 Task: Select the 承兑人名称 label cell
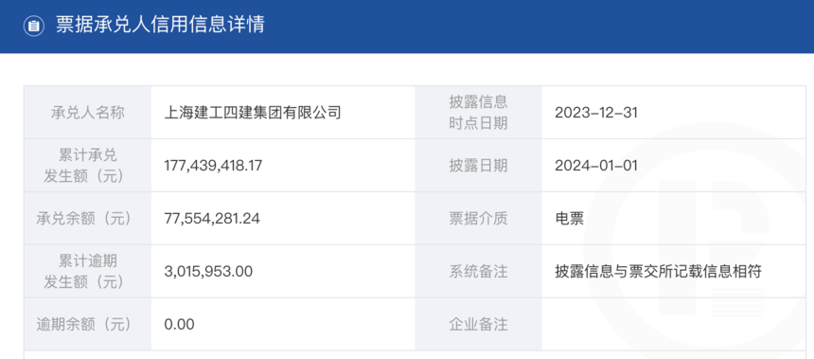pyautogui.click(x=88, y=113)
